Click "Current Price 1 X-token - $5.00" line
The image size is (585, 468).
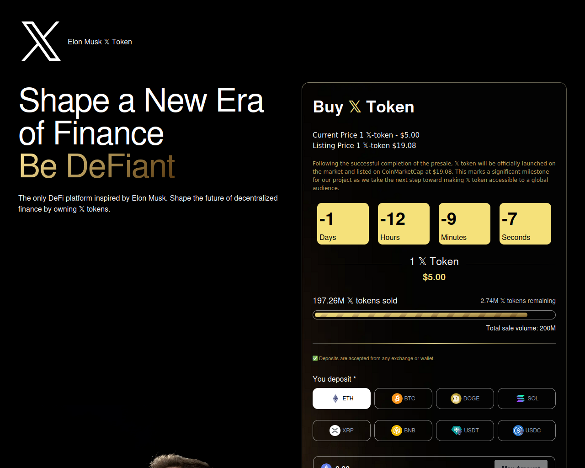tap(366, 135)
